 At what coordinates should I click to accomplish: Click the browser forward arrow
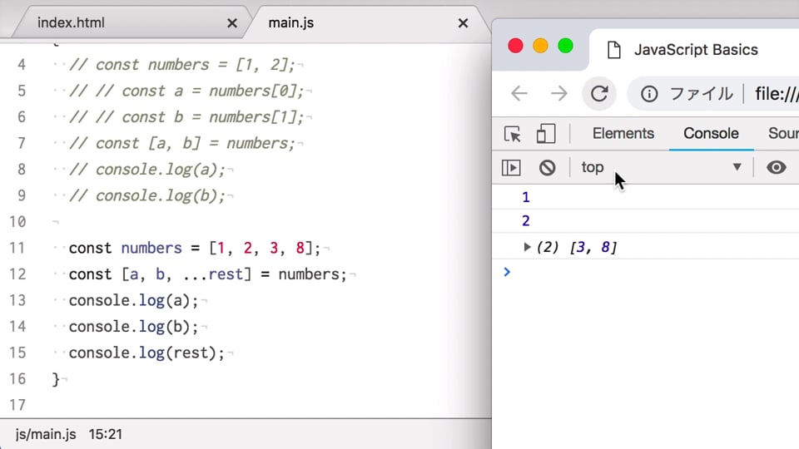[x=558, y=94]
